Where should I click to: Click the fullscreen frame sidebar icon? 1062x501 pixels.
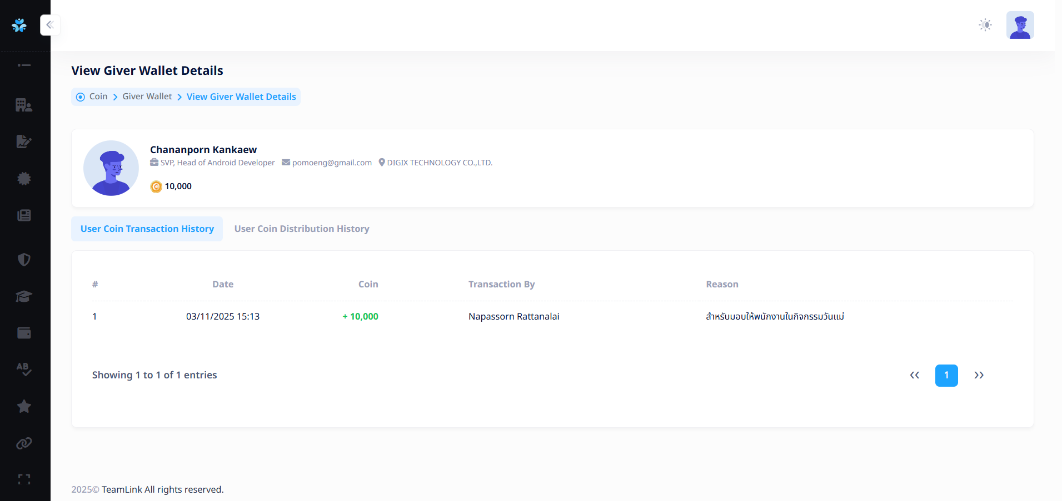24,479
